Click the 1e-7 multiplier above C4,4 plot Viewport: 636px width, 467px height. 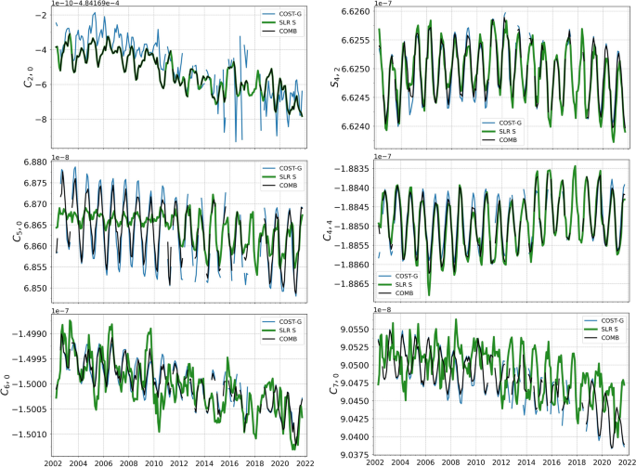tap(383, 156)
